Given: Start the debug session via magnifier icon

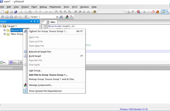Looking at the screenshot, I should click(138, 12).
